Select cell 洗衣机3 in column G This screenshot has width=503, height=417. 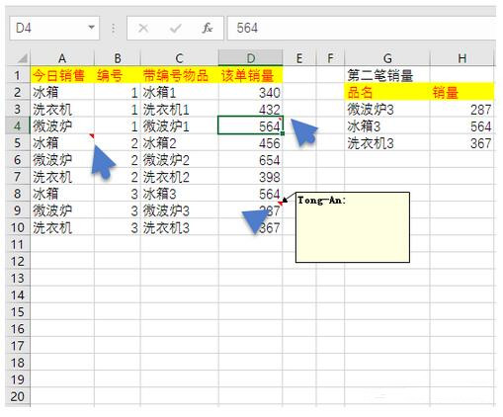pos(387,143)
